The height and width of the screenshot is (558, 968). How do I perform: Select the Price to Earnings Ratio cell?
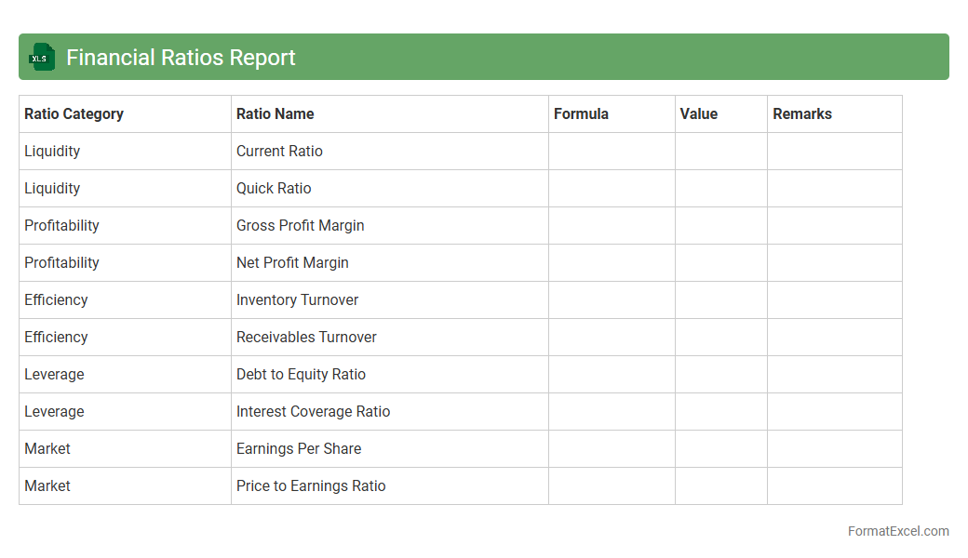click(x=311, y=485)
